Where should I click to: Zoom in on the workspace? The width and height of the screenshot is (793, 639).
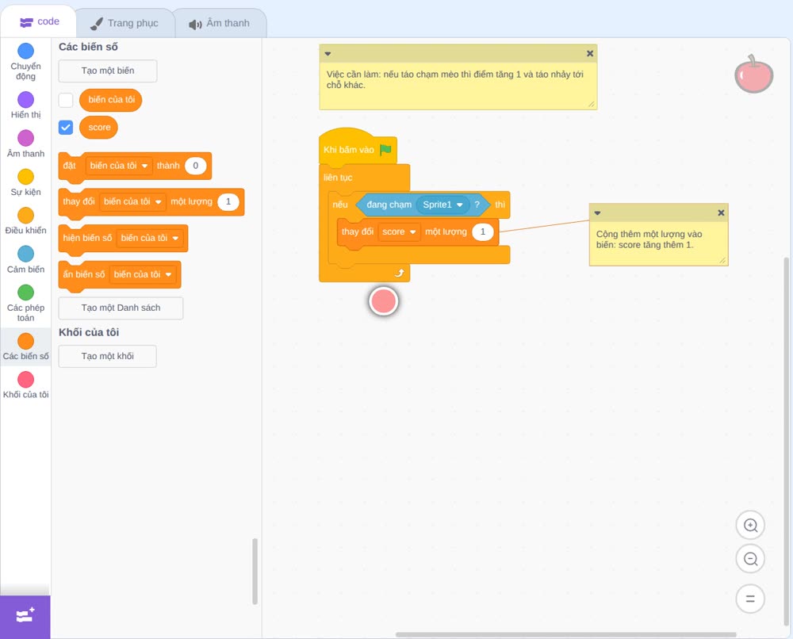[750, 526]
